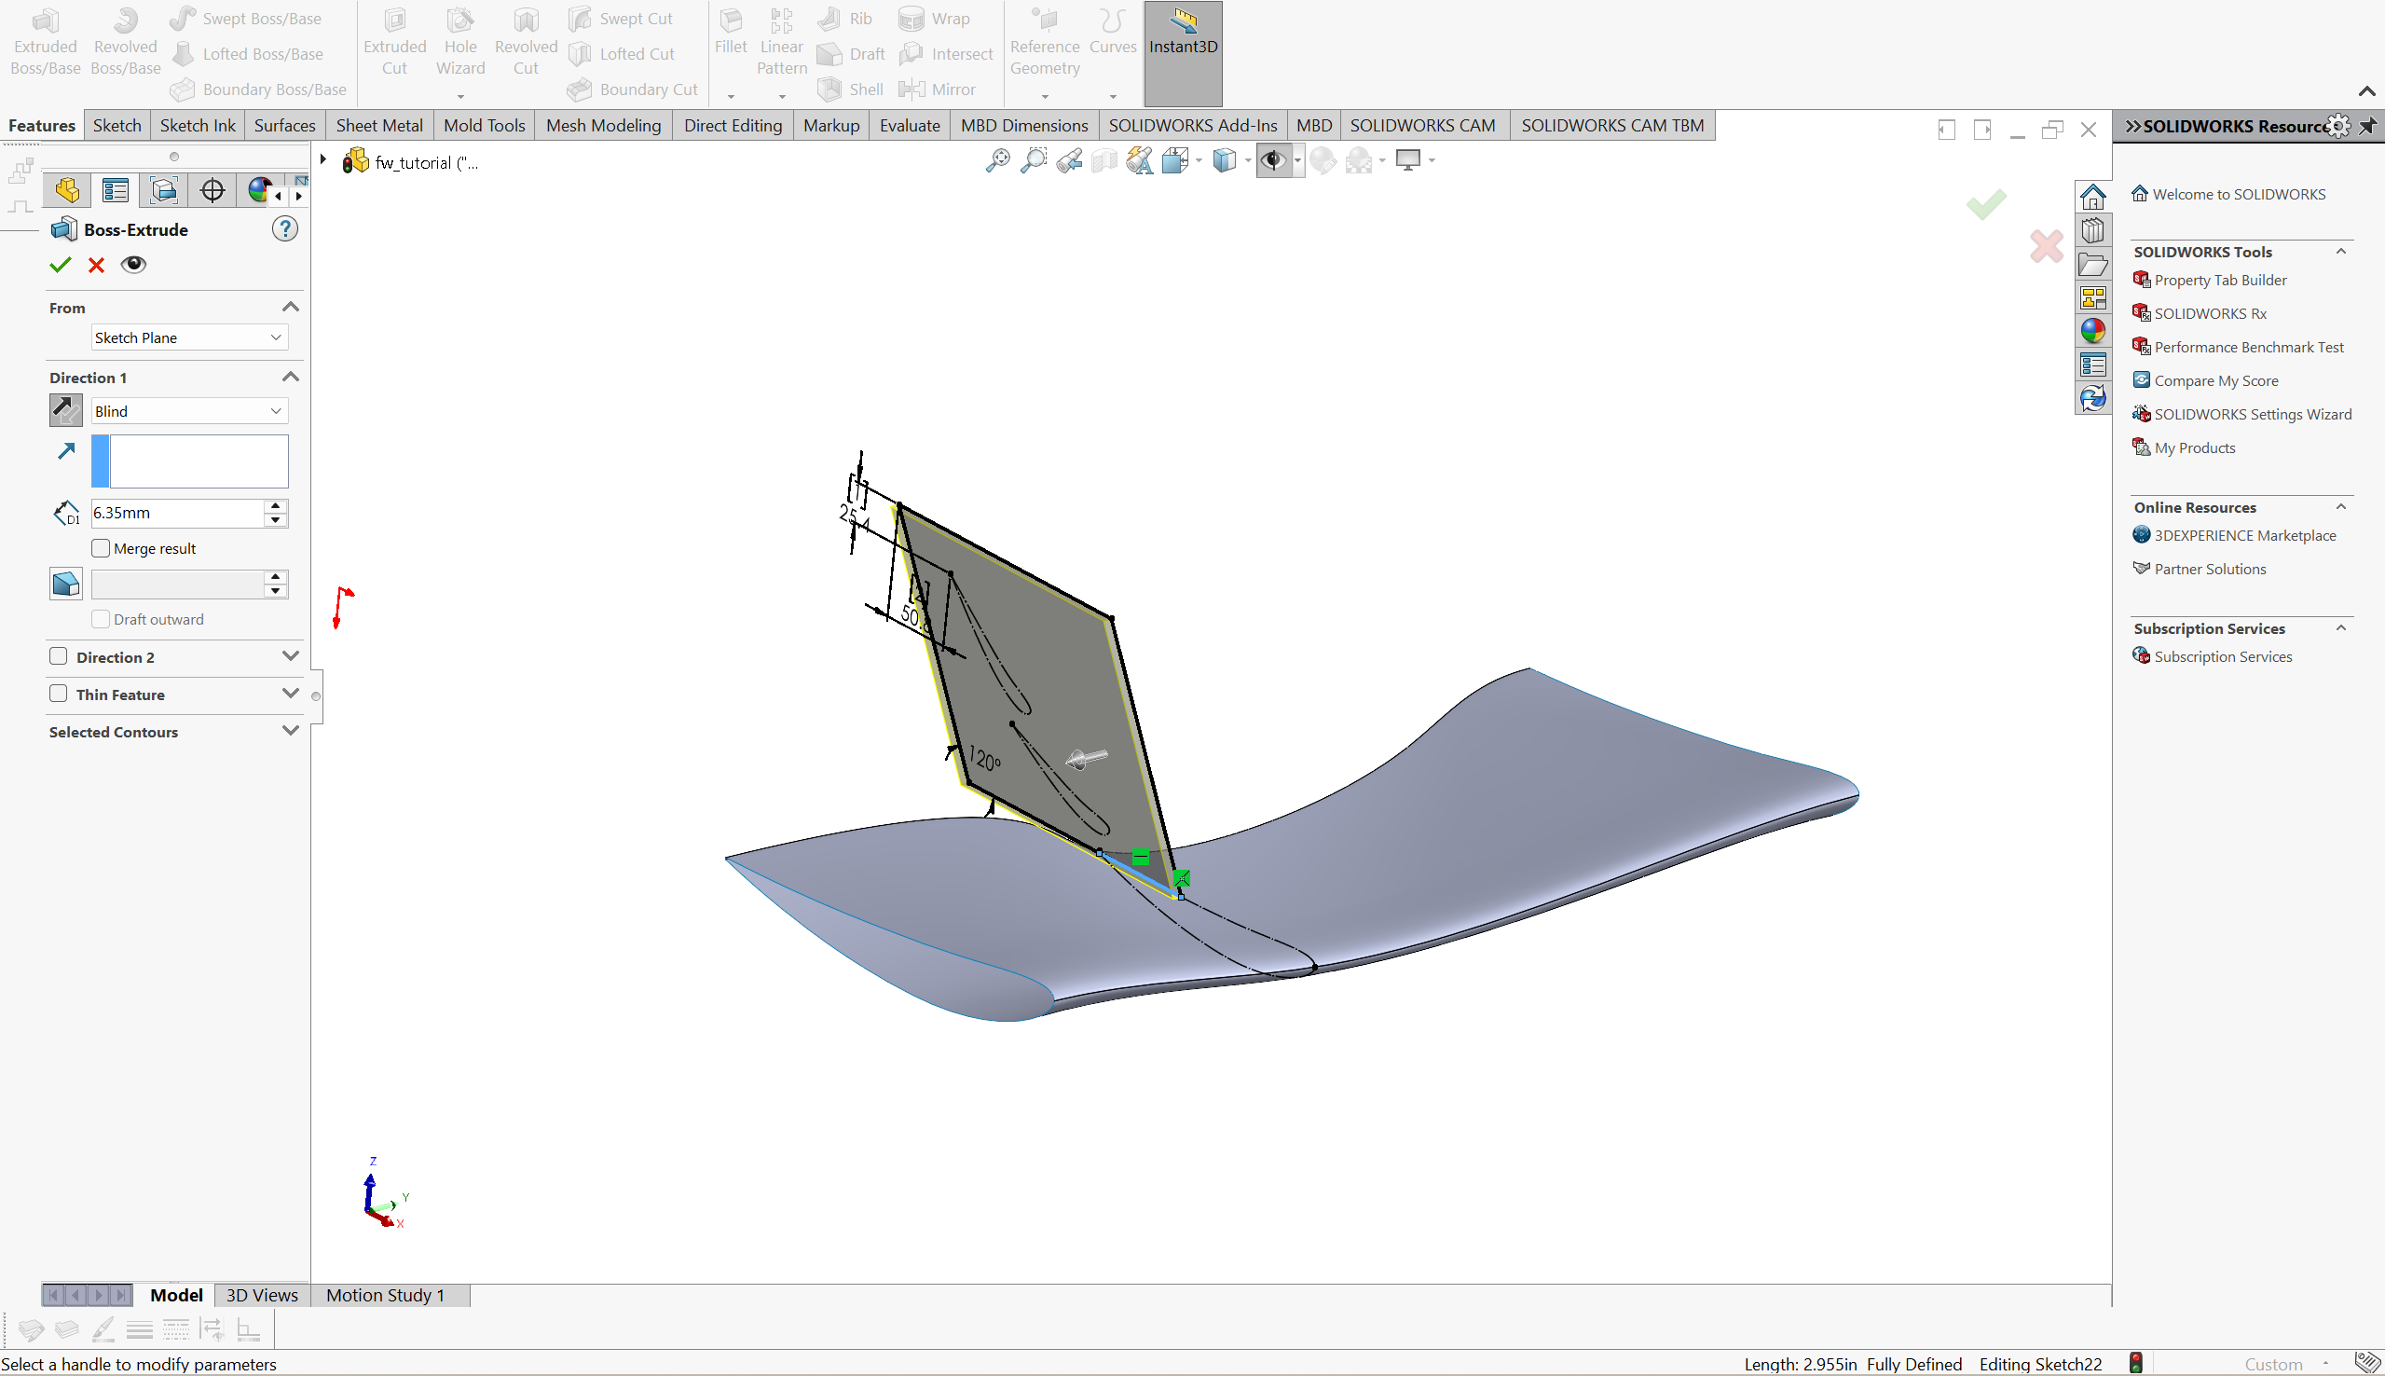The height and width of the screenshot is (1376, 2385).
Task: Open the Motion Study 1 tab
Action: click(x=384, y=1296)
